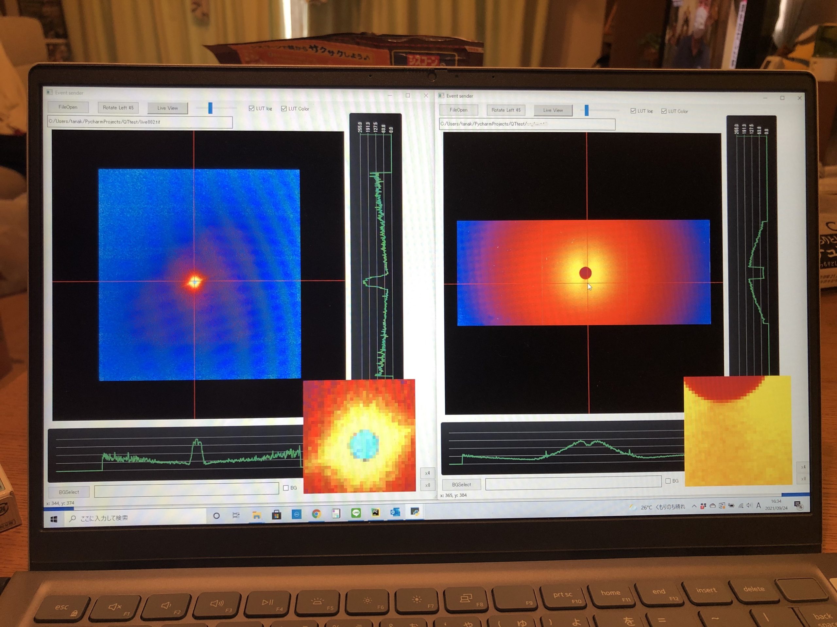This screenshot has width=837, height=627.
Task: Open the LINE app in taskbar
Action: pyautogui.click(x=356, y=513)
